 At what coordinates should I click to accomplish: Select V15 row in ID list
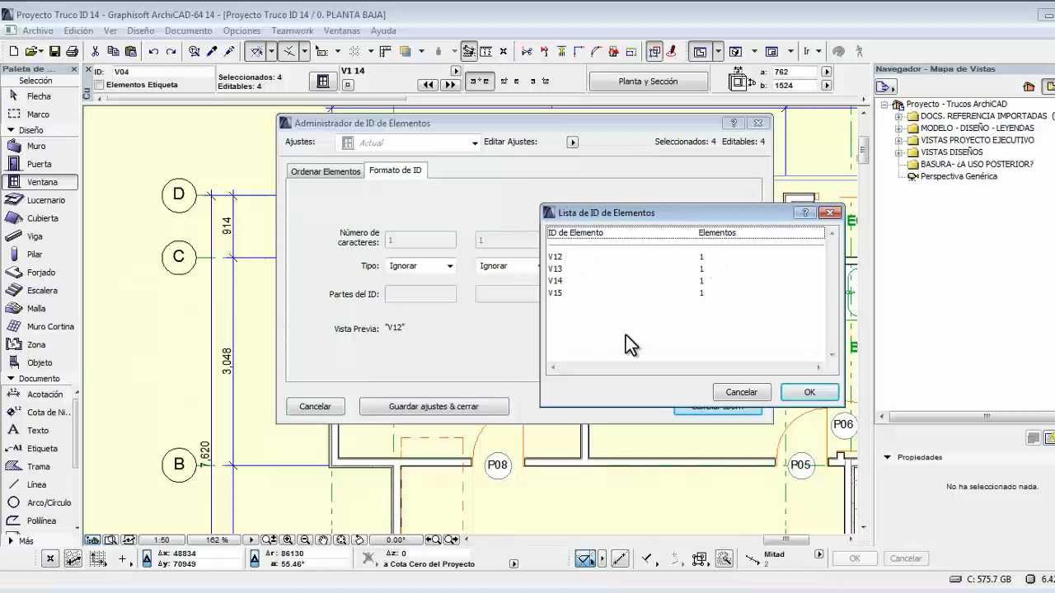click(686, 293)
